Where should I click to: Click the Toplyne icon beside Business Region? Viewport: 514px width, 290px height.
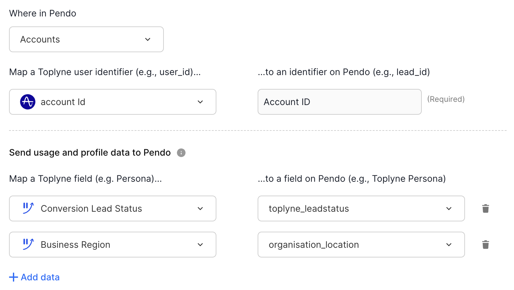tap(28, 245)
